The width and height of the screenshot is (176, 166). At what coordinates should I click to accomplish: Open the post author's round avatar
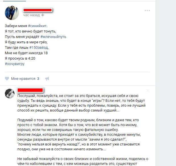tap(12, 13)
